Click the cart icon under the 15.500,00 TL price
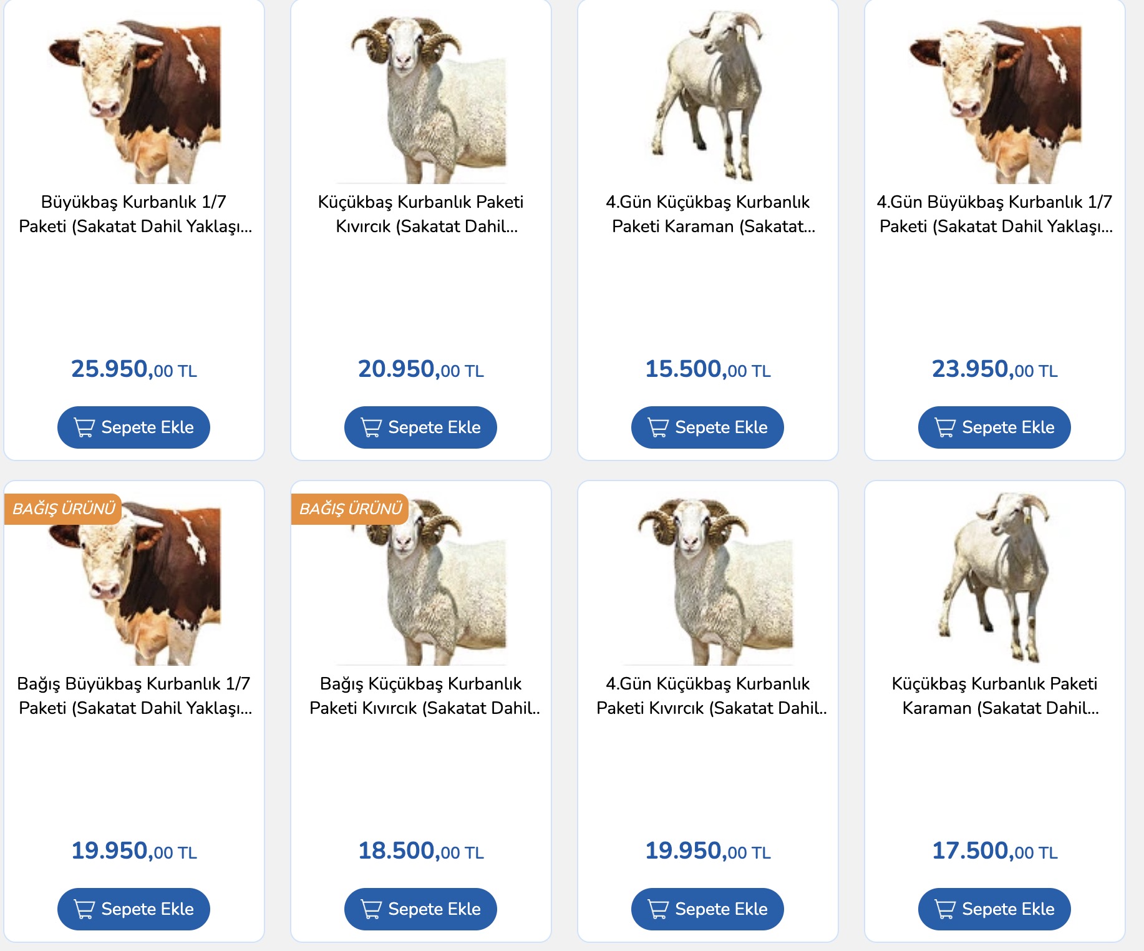 (x=658, y=427)
